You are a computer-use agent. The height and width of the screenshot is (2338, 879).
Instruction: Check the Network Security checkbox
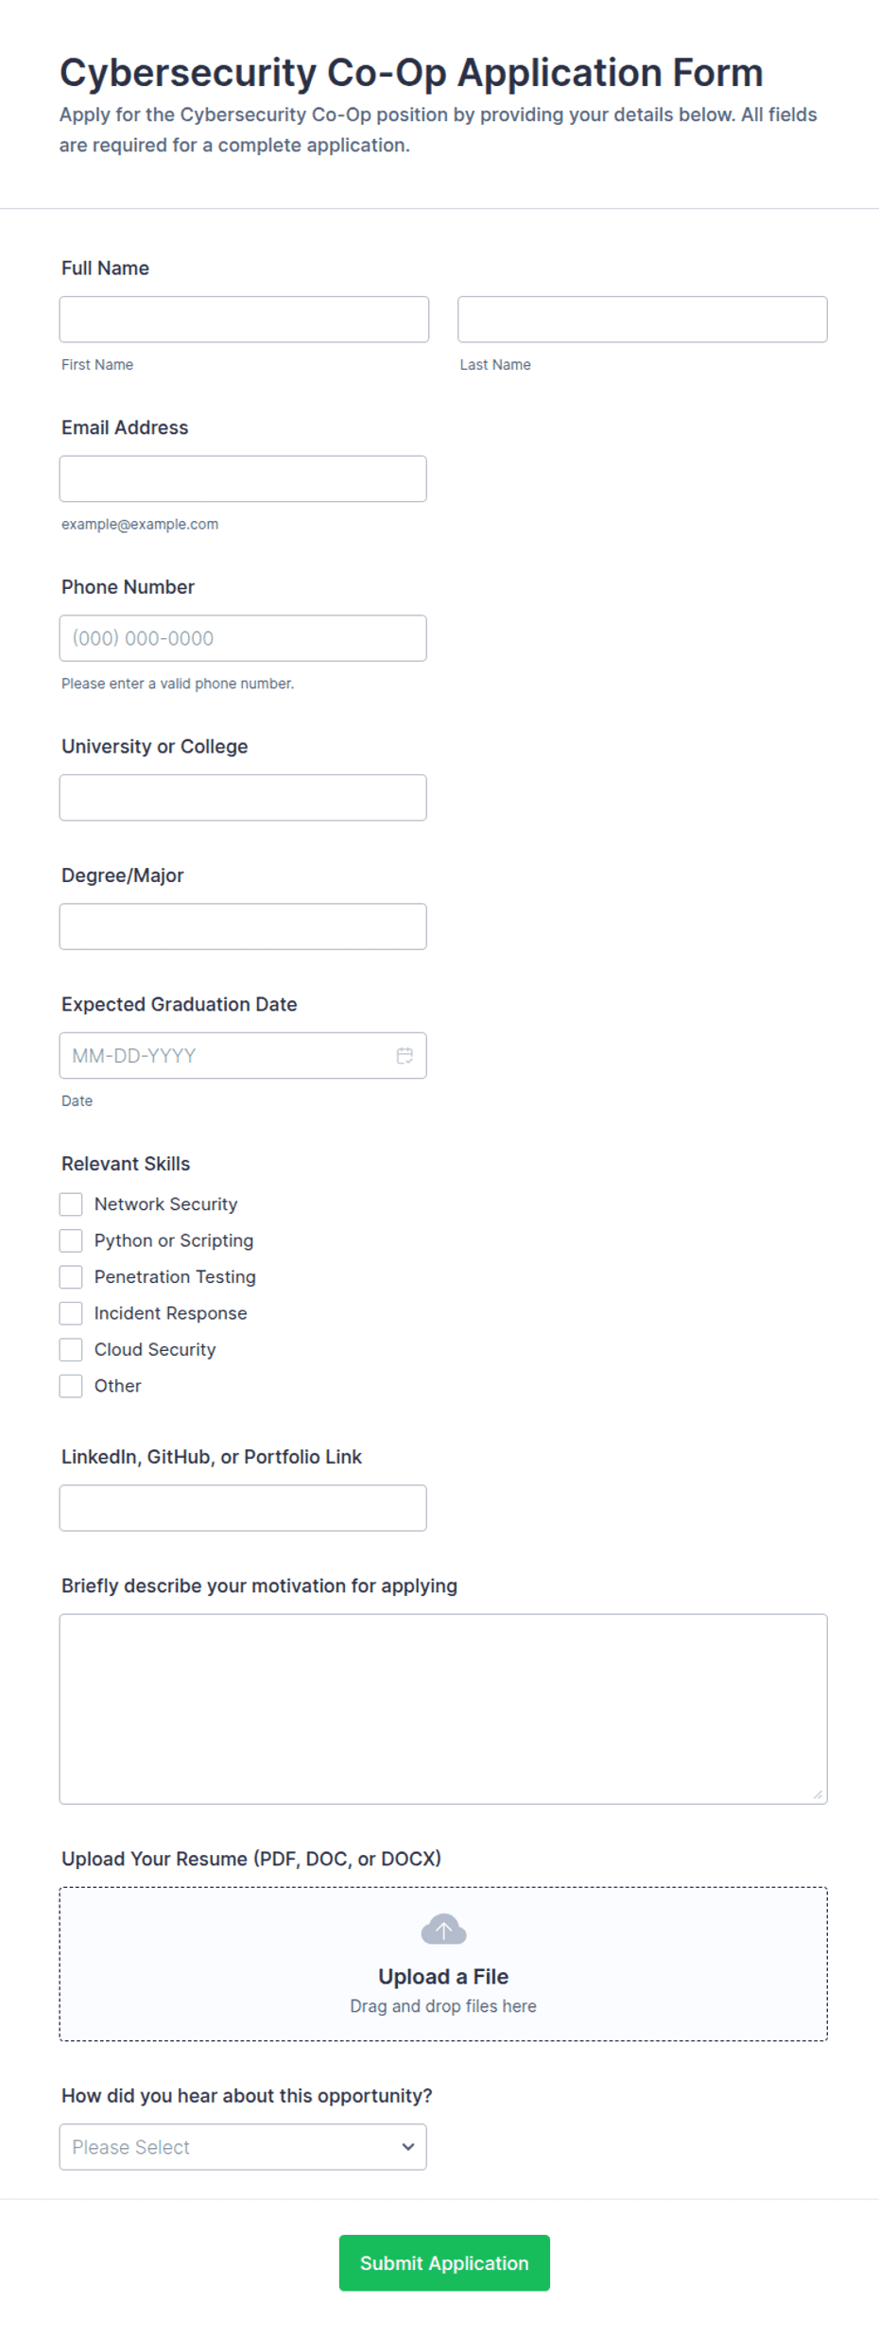click(x=71, y=1204)
